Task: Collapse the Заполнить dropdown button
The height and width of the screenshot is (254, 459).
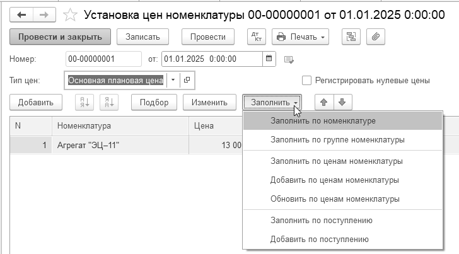Action: (x=272, y=102)
